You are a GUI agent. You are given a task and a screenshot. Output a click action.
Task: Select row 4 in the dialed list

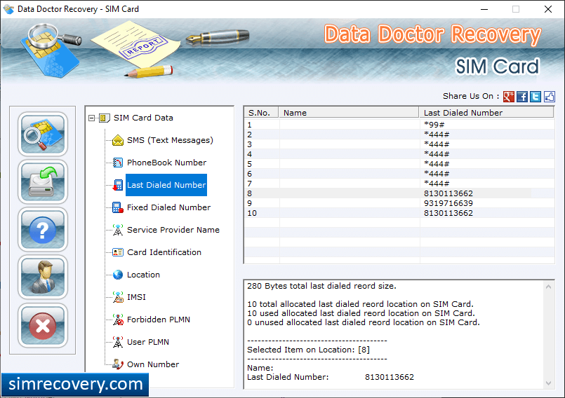click(399, 154)
